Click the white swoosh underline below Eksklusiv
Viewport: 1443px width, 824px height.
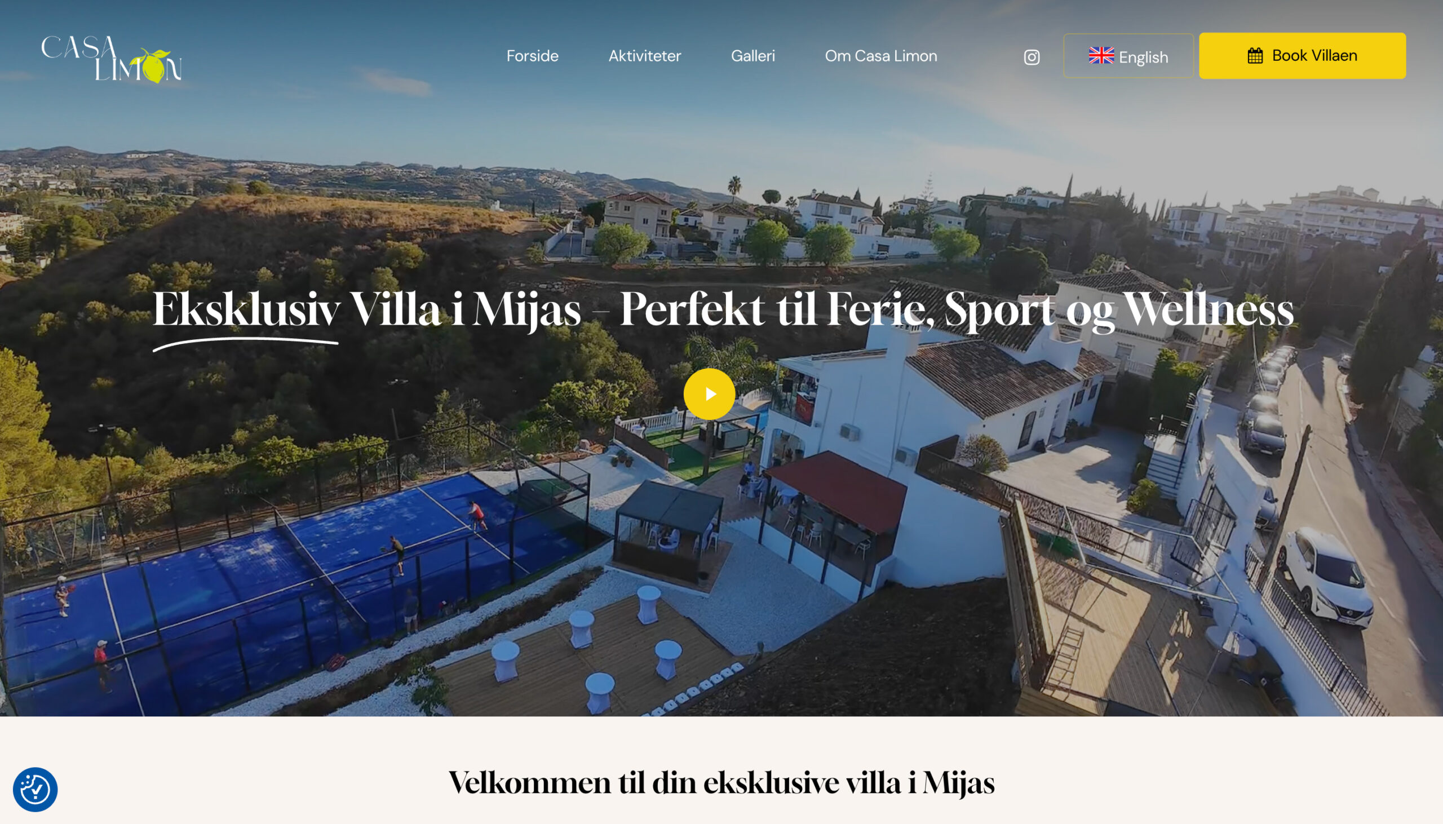tap(245, 344)
